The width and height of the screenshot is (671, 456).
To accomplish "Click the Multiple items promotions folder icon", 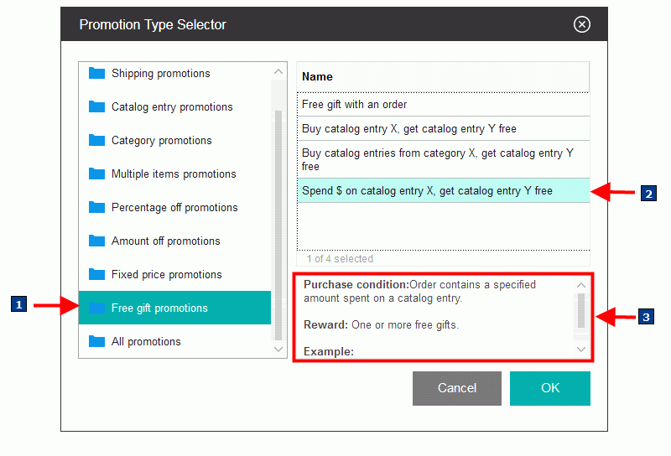I will tap(96, 174).
